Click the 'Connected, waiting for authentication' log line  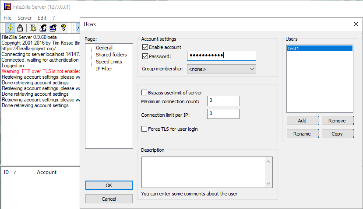pyautogui.click(x=40, y=60)
